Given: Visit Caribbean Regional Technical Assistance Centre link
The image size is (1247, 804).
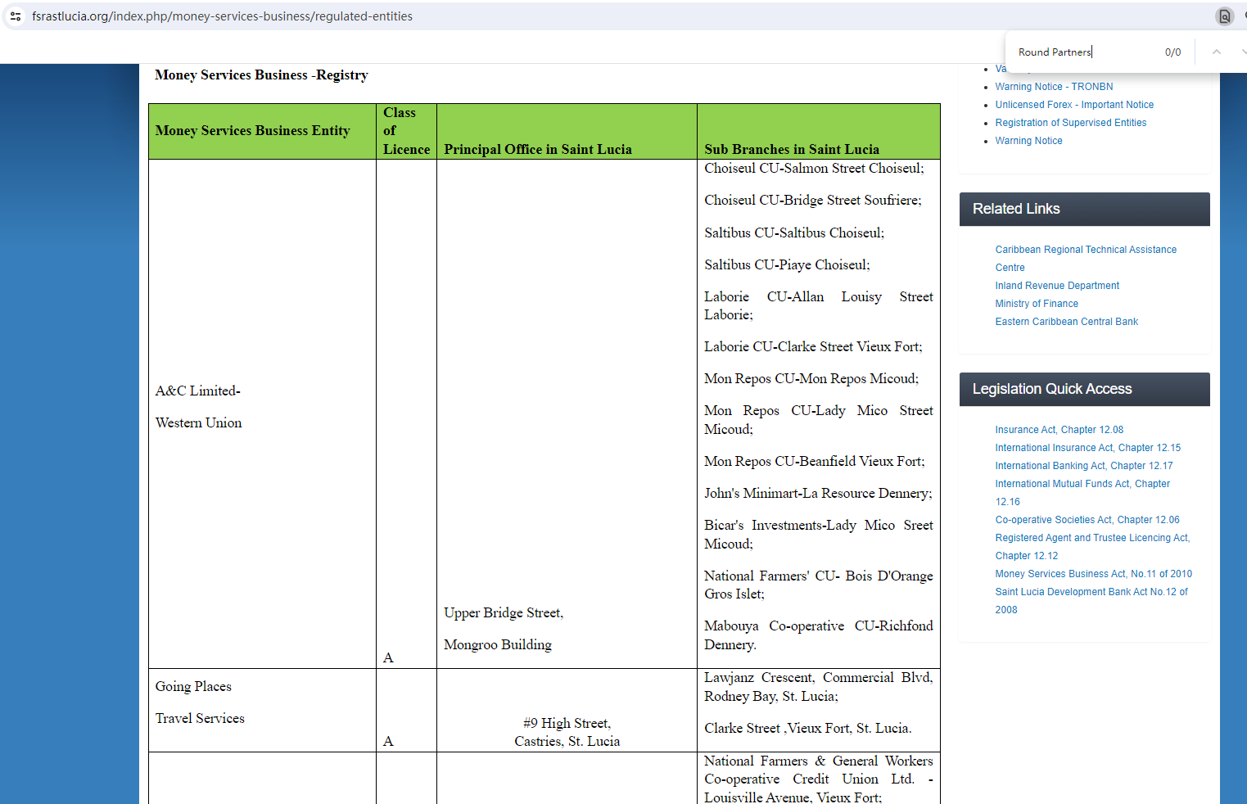Looking at the screenshot, I should 1085,250.
